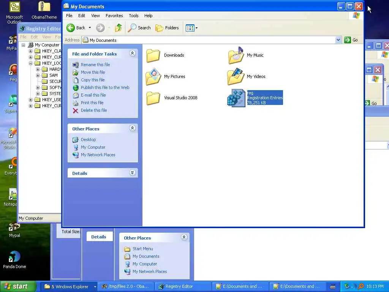Image resolution: width=389 pixels, height=292 pixels.
Task: Click the green Back arrow icon
Action: click(x=70, y=28)
